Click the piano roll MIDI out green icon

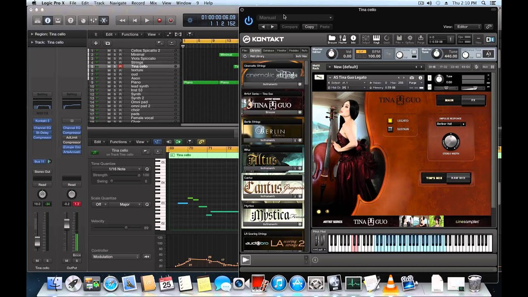point(178,141)
